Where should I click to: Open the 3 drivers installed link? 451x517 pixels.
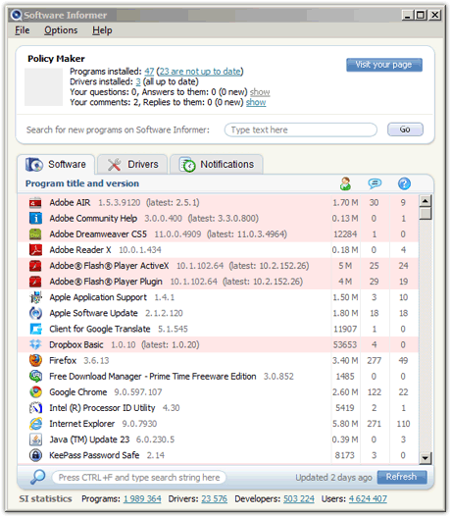pyautogui.click(x=138, y=81)
